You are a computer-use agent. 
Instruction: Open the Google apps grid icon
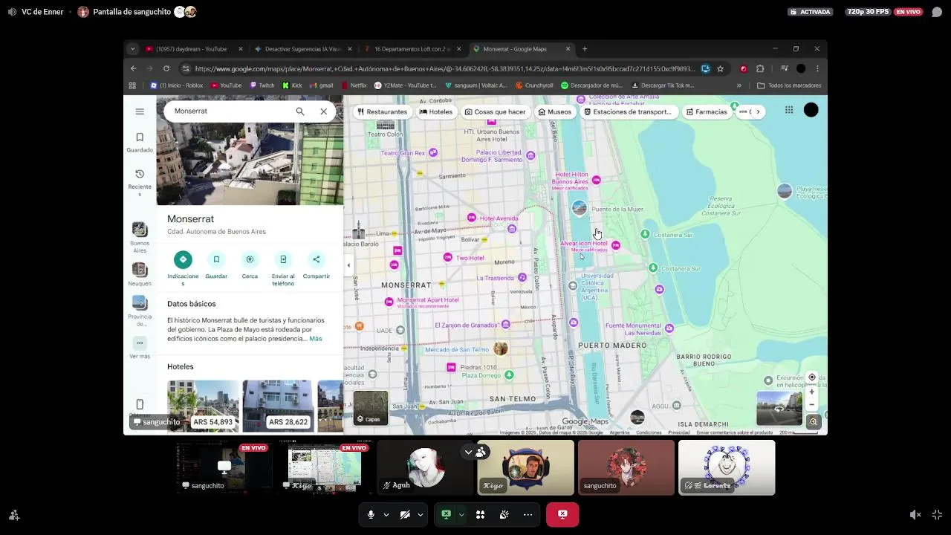(789, 110)
